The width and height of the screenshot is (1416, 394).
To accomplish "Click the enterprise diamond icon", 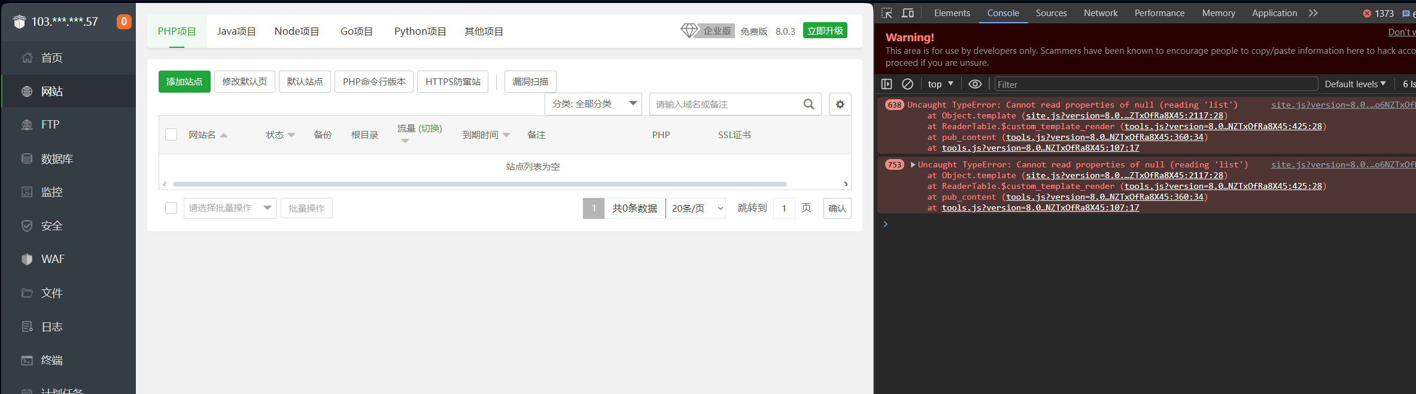I will pyautogui.click(x=689, y=30).
